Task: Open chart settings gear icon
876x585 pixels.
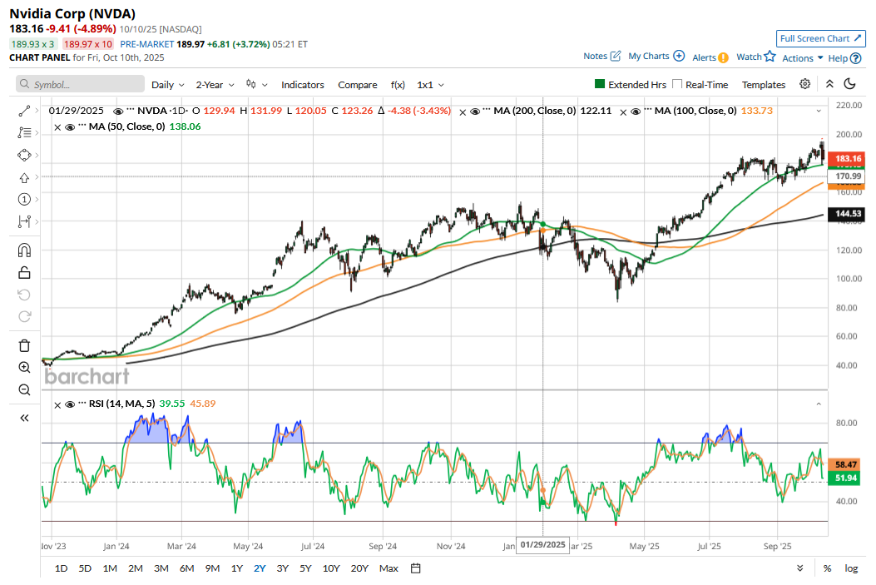Action: (x=804, y=84)
